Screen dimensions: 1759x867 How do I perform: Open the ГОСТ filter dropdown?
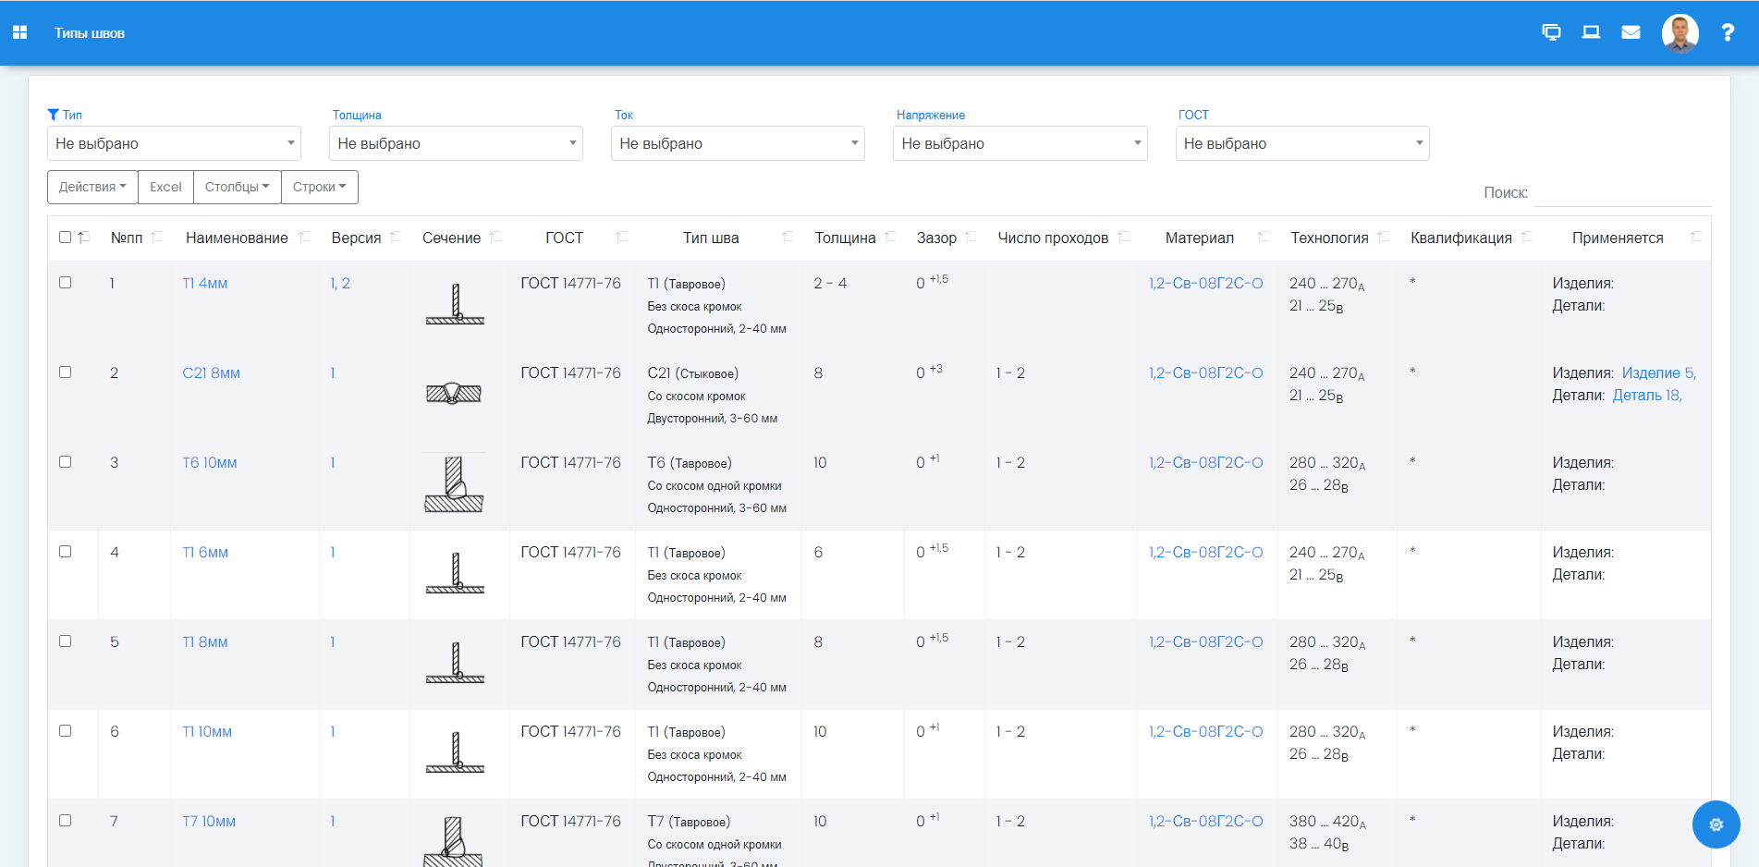tap(1302, 143)
